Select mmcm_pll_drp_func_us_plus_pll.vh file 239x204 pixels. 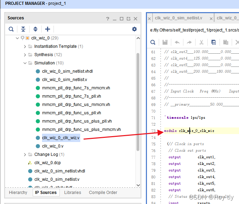(x=77, y=121)
